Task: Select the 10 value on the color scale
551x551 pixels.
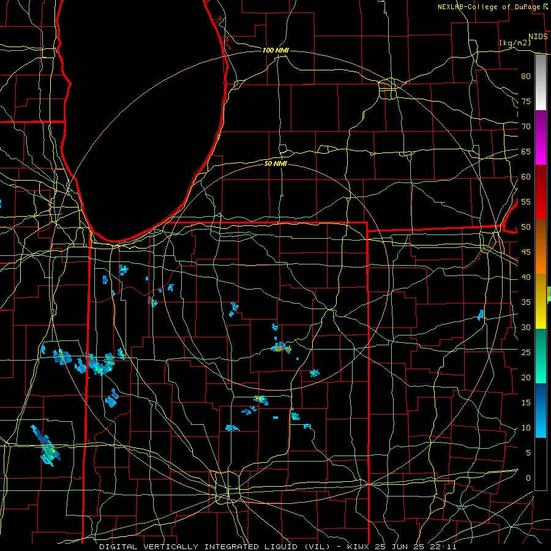Action: point(526,428)
